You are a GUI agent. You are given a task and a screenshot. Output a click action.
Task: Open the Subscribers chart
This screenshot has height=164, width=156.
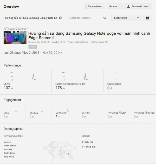(x=127, y=76)
